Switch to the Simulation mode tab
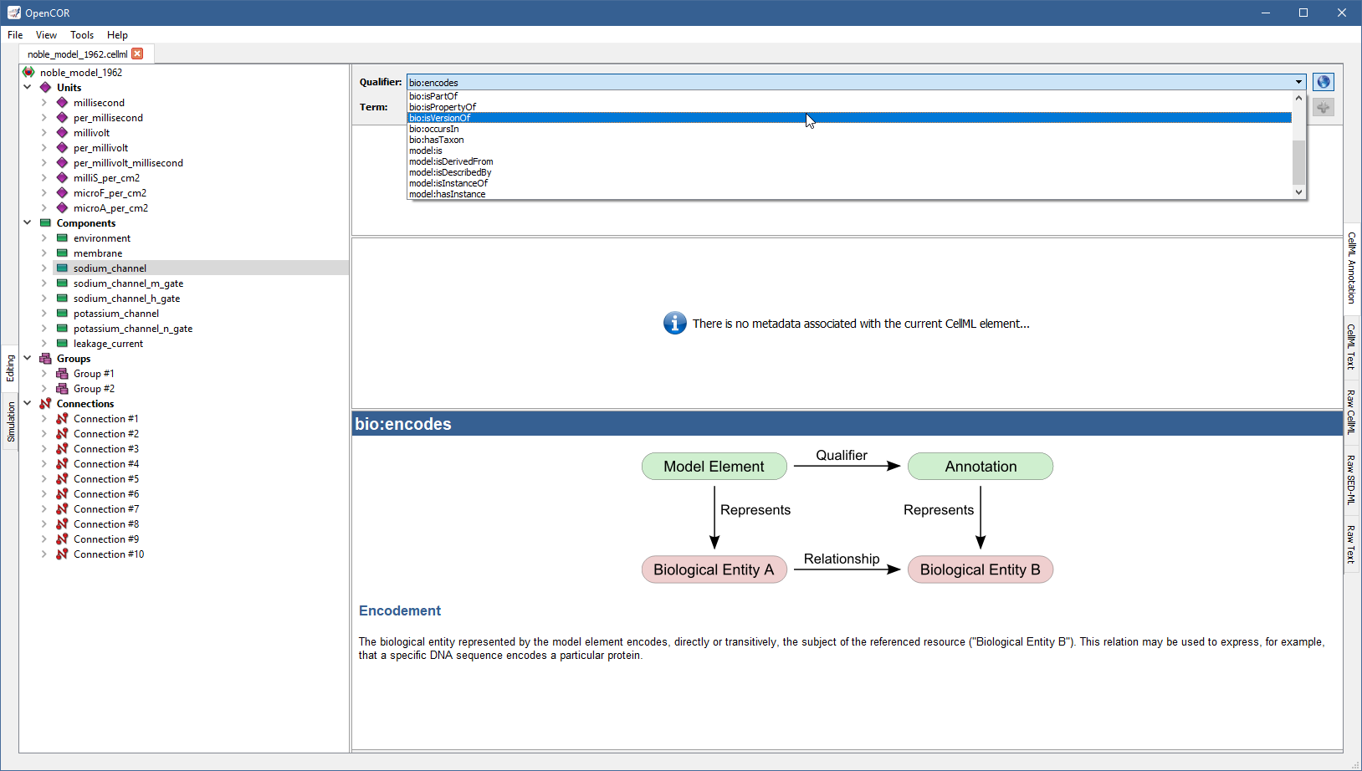 11,421
